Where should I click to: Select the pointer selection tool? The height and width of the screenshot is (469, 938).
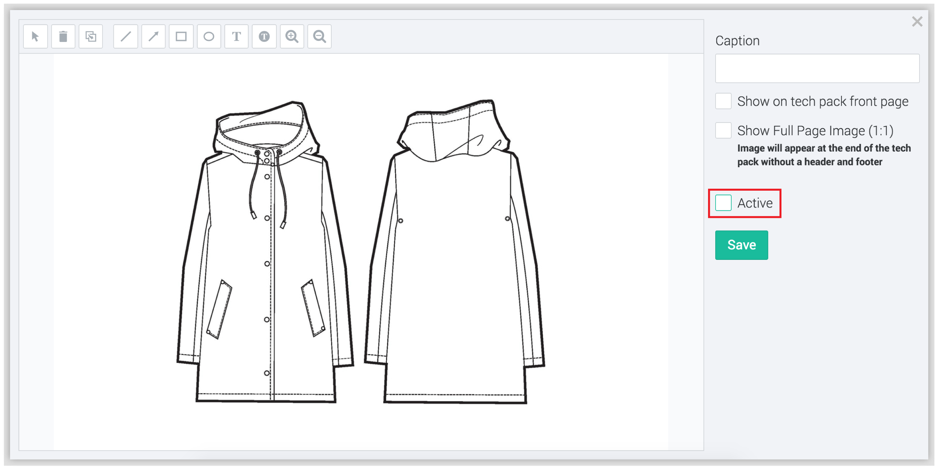(x=35, y=36)
